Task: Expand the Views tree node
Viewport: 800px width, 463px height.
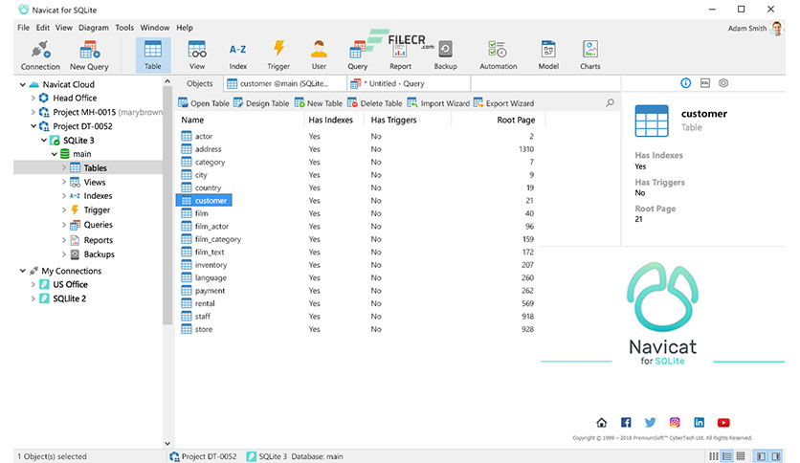Action: 64,182
